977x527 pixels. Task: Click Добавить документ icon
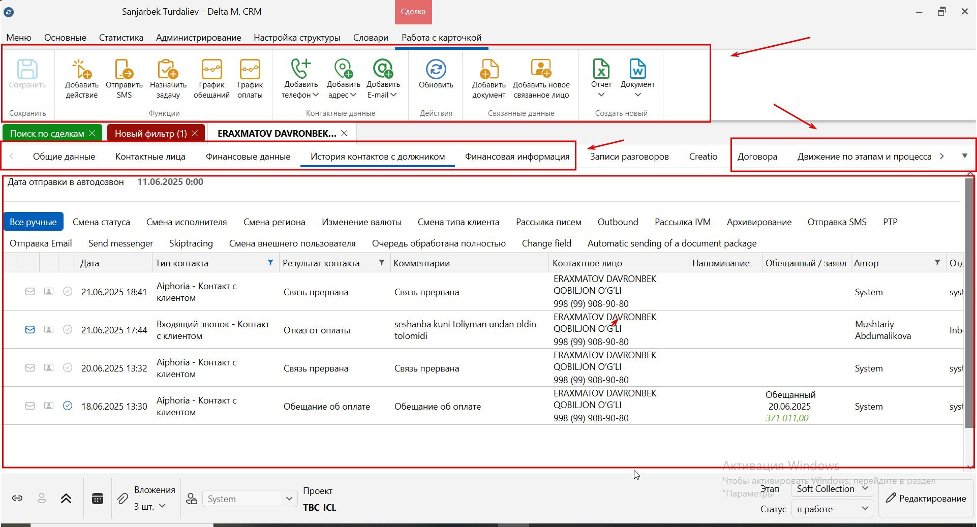coord(489,69)
